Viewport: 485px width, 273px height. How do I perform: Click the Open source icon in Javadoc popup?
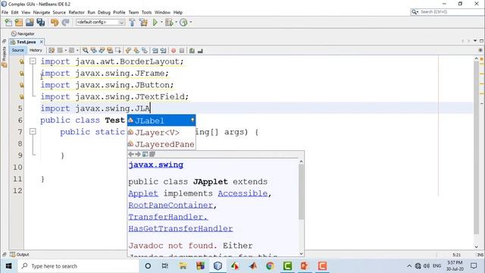(x=152, y=154)
